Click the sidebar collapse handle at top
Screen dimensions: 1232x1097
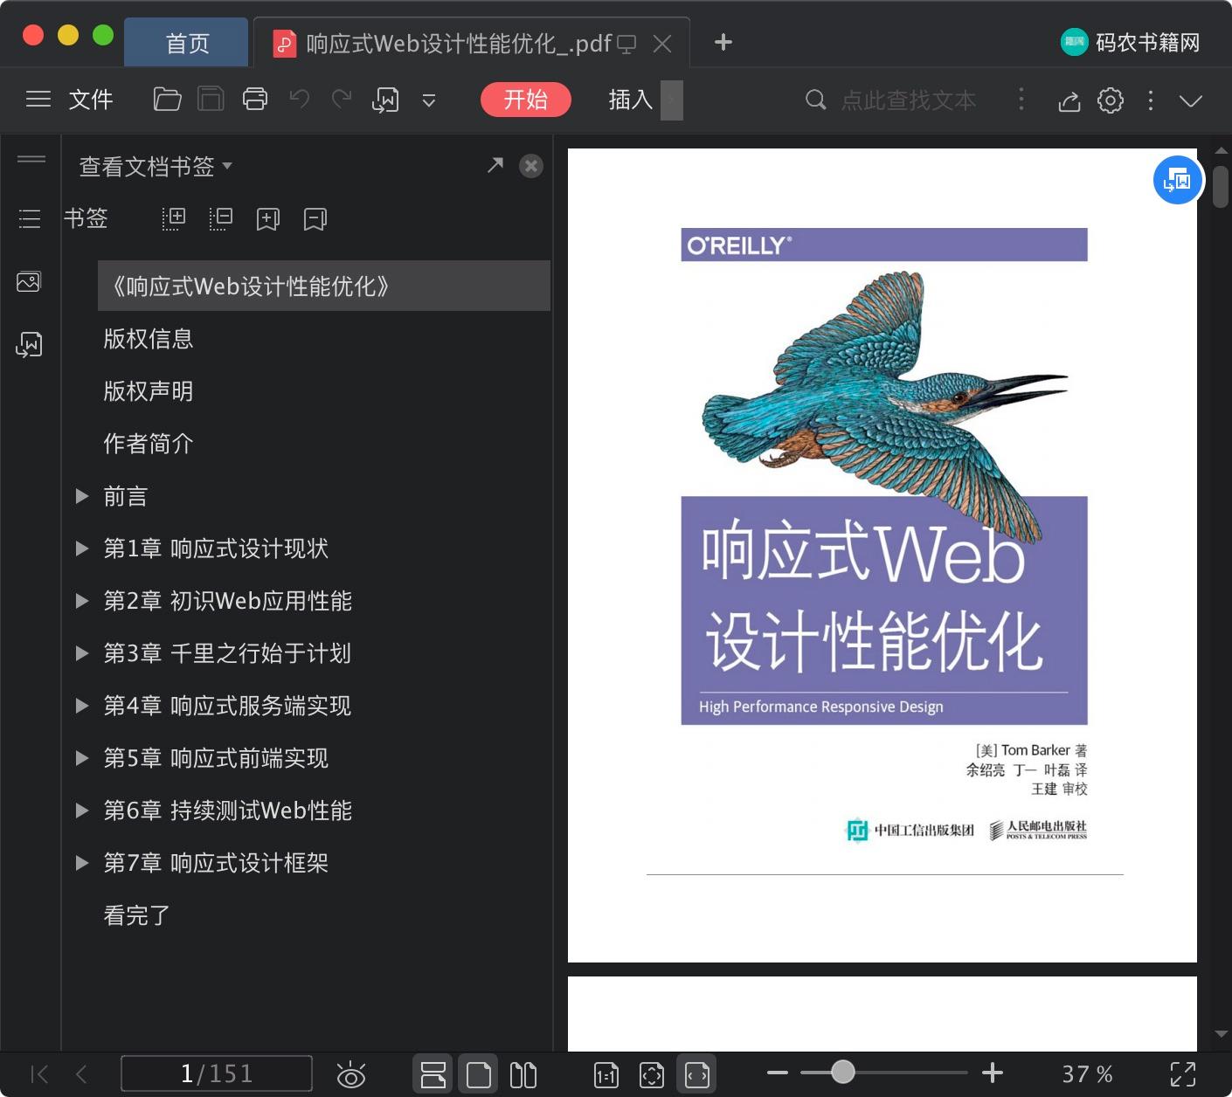(x=31, y=159)
